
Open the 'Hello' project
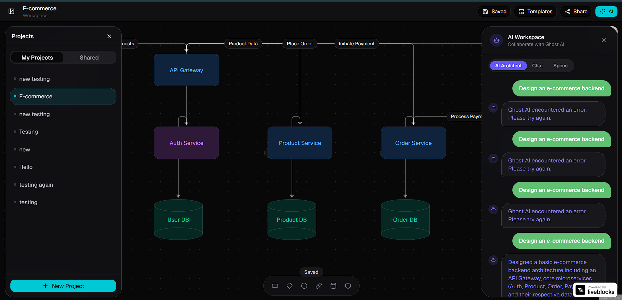pyautogui.click(x=63, y=167)
